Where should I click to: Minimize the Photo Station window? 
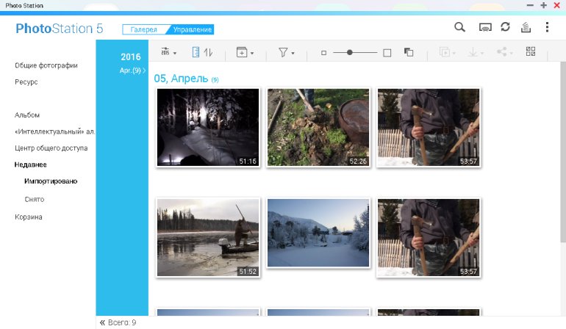click(530, 5)
